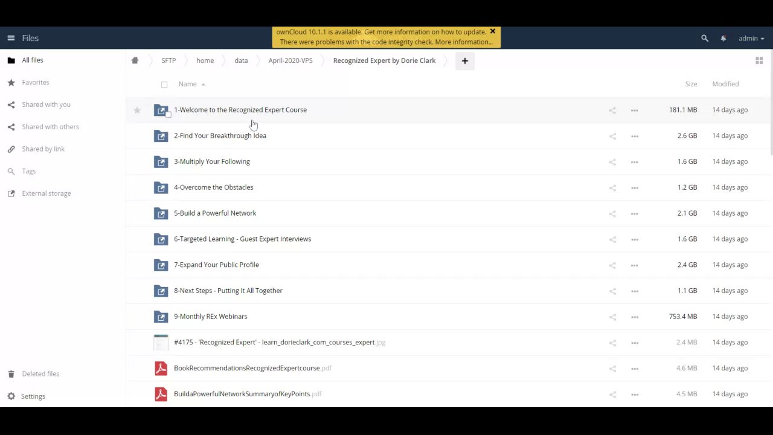Go to the home breadcrumb icon
Viewport: 773px width, 435px height.
click(135, 60)
